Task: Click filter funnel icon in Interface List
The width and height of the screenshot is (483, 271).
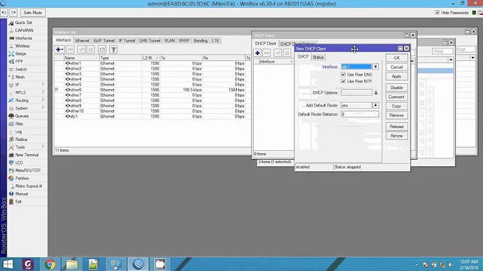Action: (113, 50)
